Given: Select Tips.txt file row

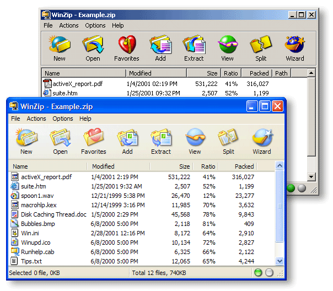Looking at the screenshot, I should [133, 261].
